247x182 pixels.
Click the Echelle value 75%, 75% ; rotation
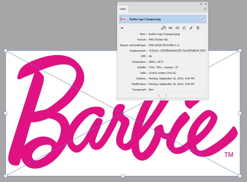[x=163, y=67]
